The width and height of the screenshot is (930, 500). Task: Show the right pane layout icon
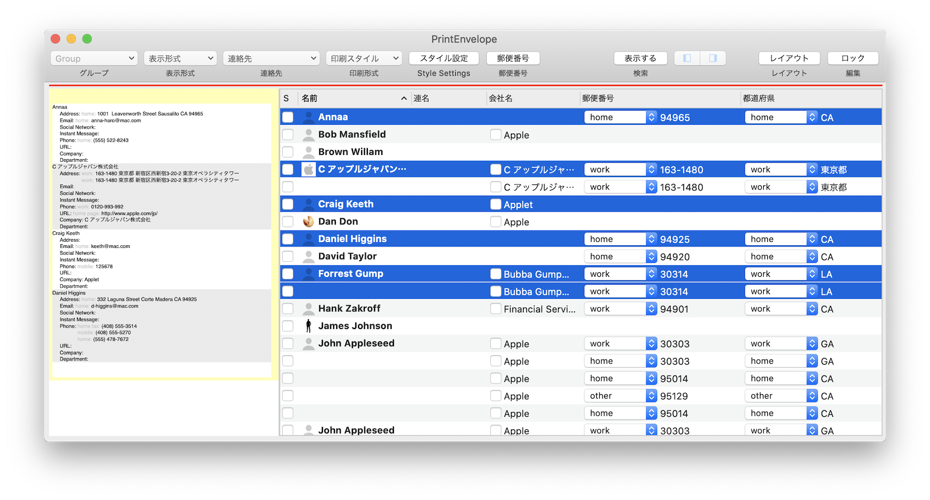(713, 58)
